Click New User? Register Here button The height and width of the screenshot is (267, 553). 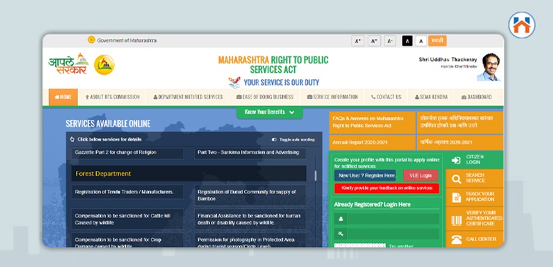pyautogui.click(x=365, y=175)
